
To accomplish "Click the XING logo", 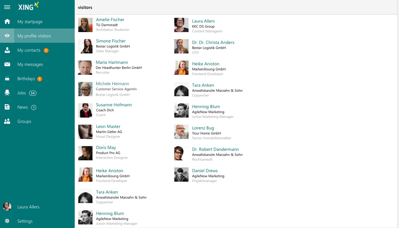I will click(28, 6).
